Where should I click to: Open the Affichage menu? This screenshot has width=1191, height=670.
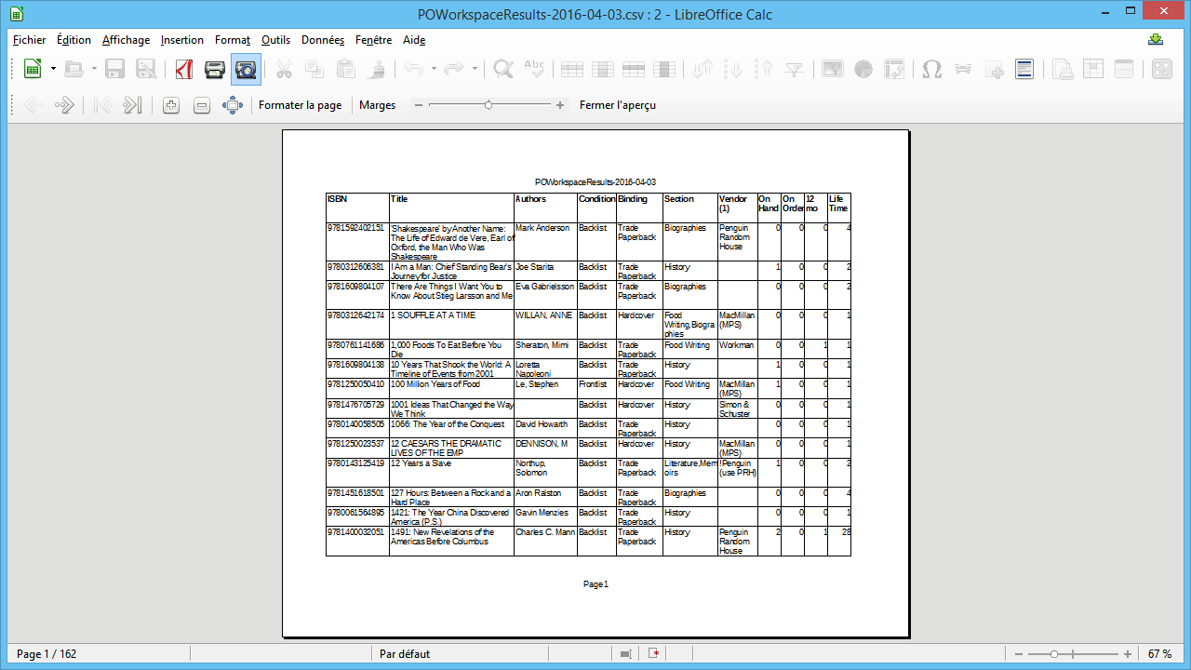click(126, 40)
